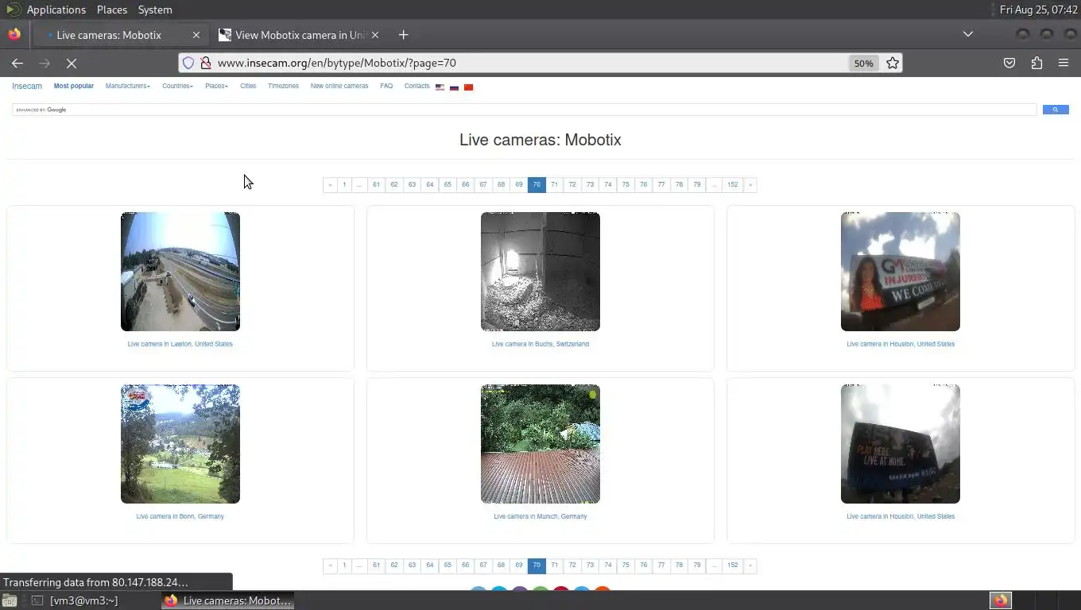Stop loading the current page
1081x610 pixels.
click(71, 63)
